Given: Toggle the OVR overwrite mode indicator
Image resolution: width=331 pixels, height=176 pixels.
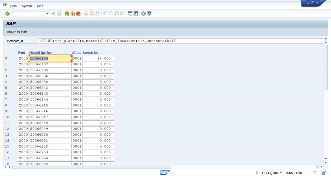Looking at the screenshot, I should (299, 173).
